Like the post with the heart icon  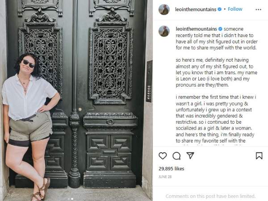tap(163, 156)
